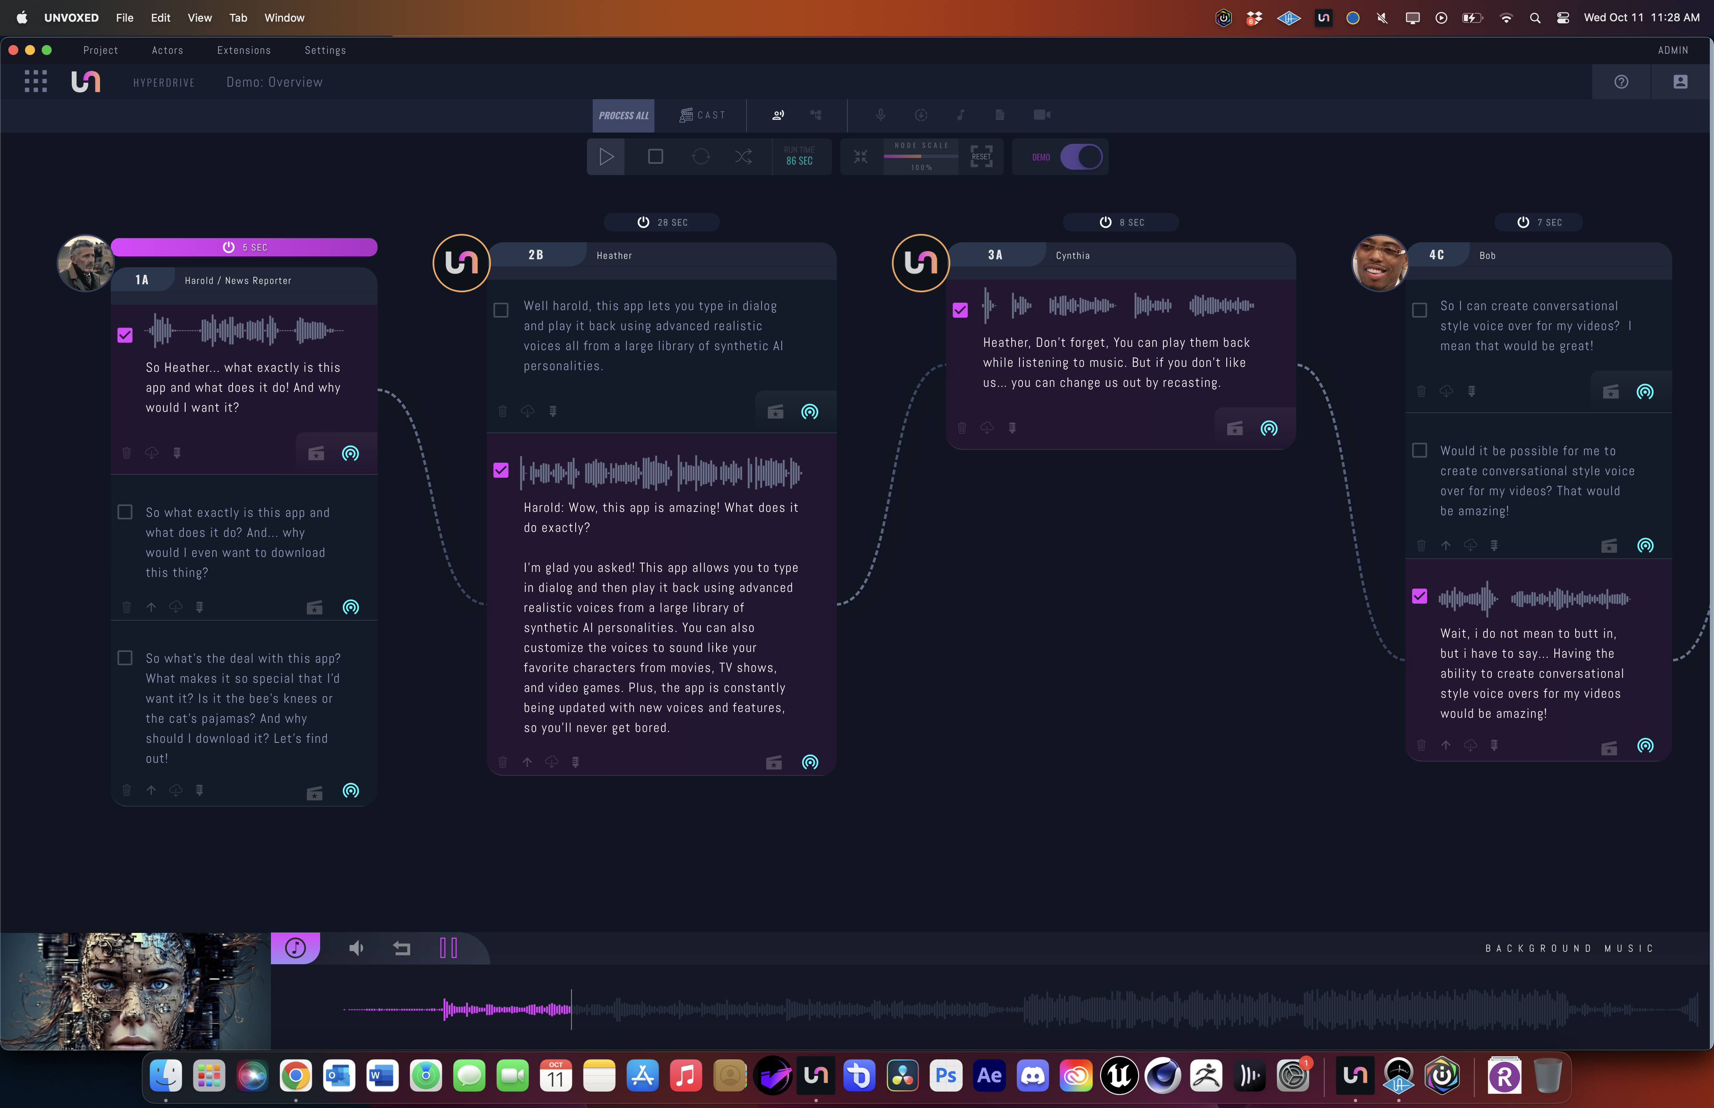Click the help question mark icon
Screen dimensions: 1714x1108
coord(1621,82)
